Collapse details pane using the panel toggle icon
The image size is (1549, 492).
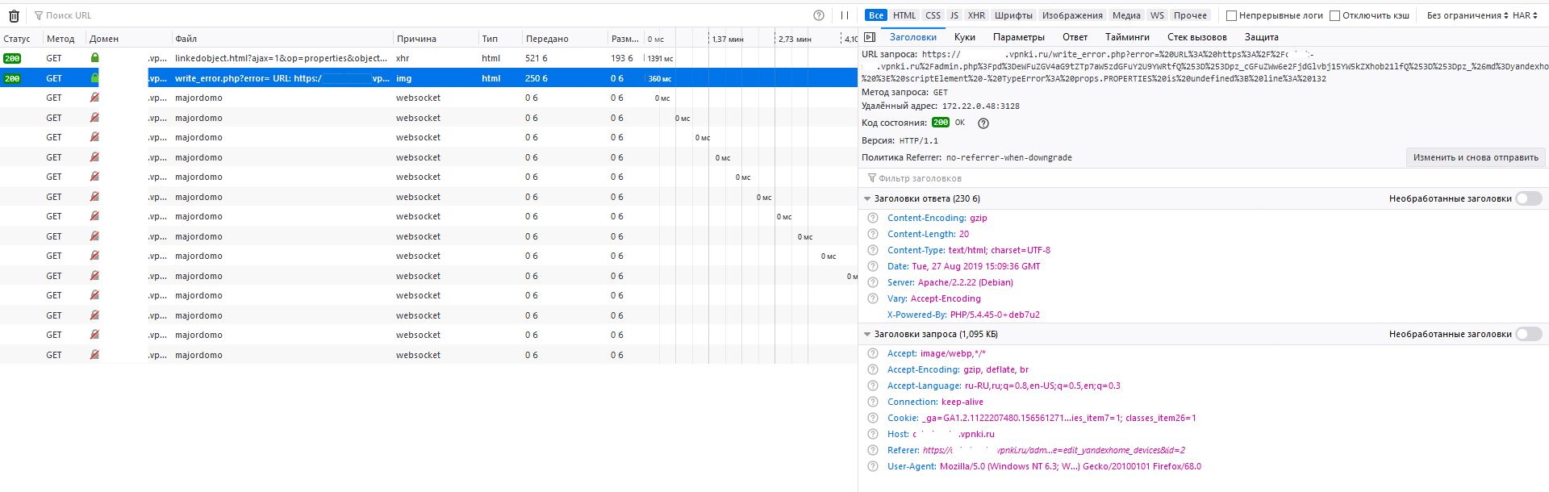pos(870,37)
